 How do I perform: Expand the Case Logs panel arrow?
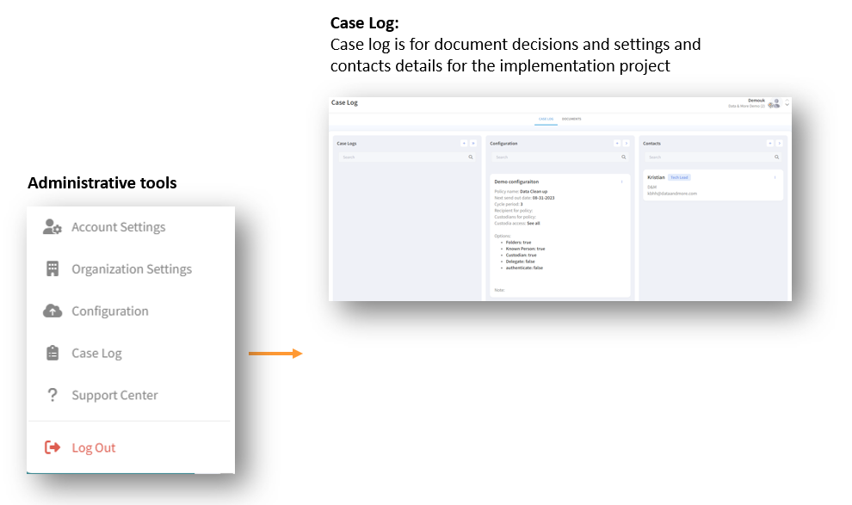473,144
